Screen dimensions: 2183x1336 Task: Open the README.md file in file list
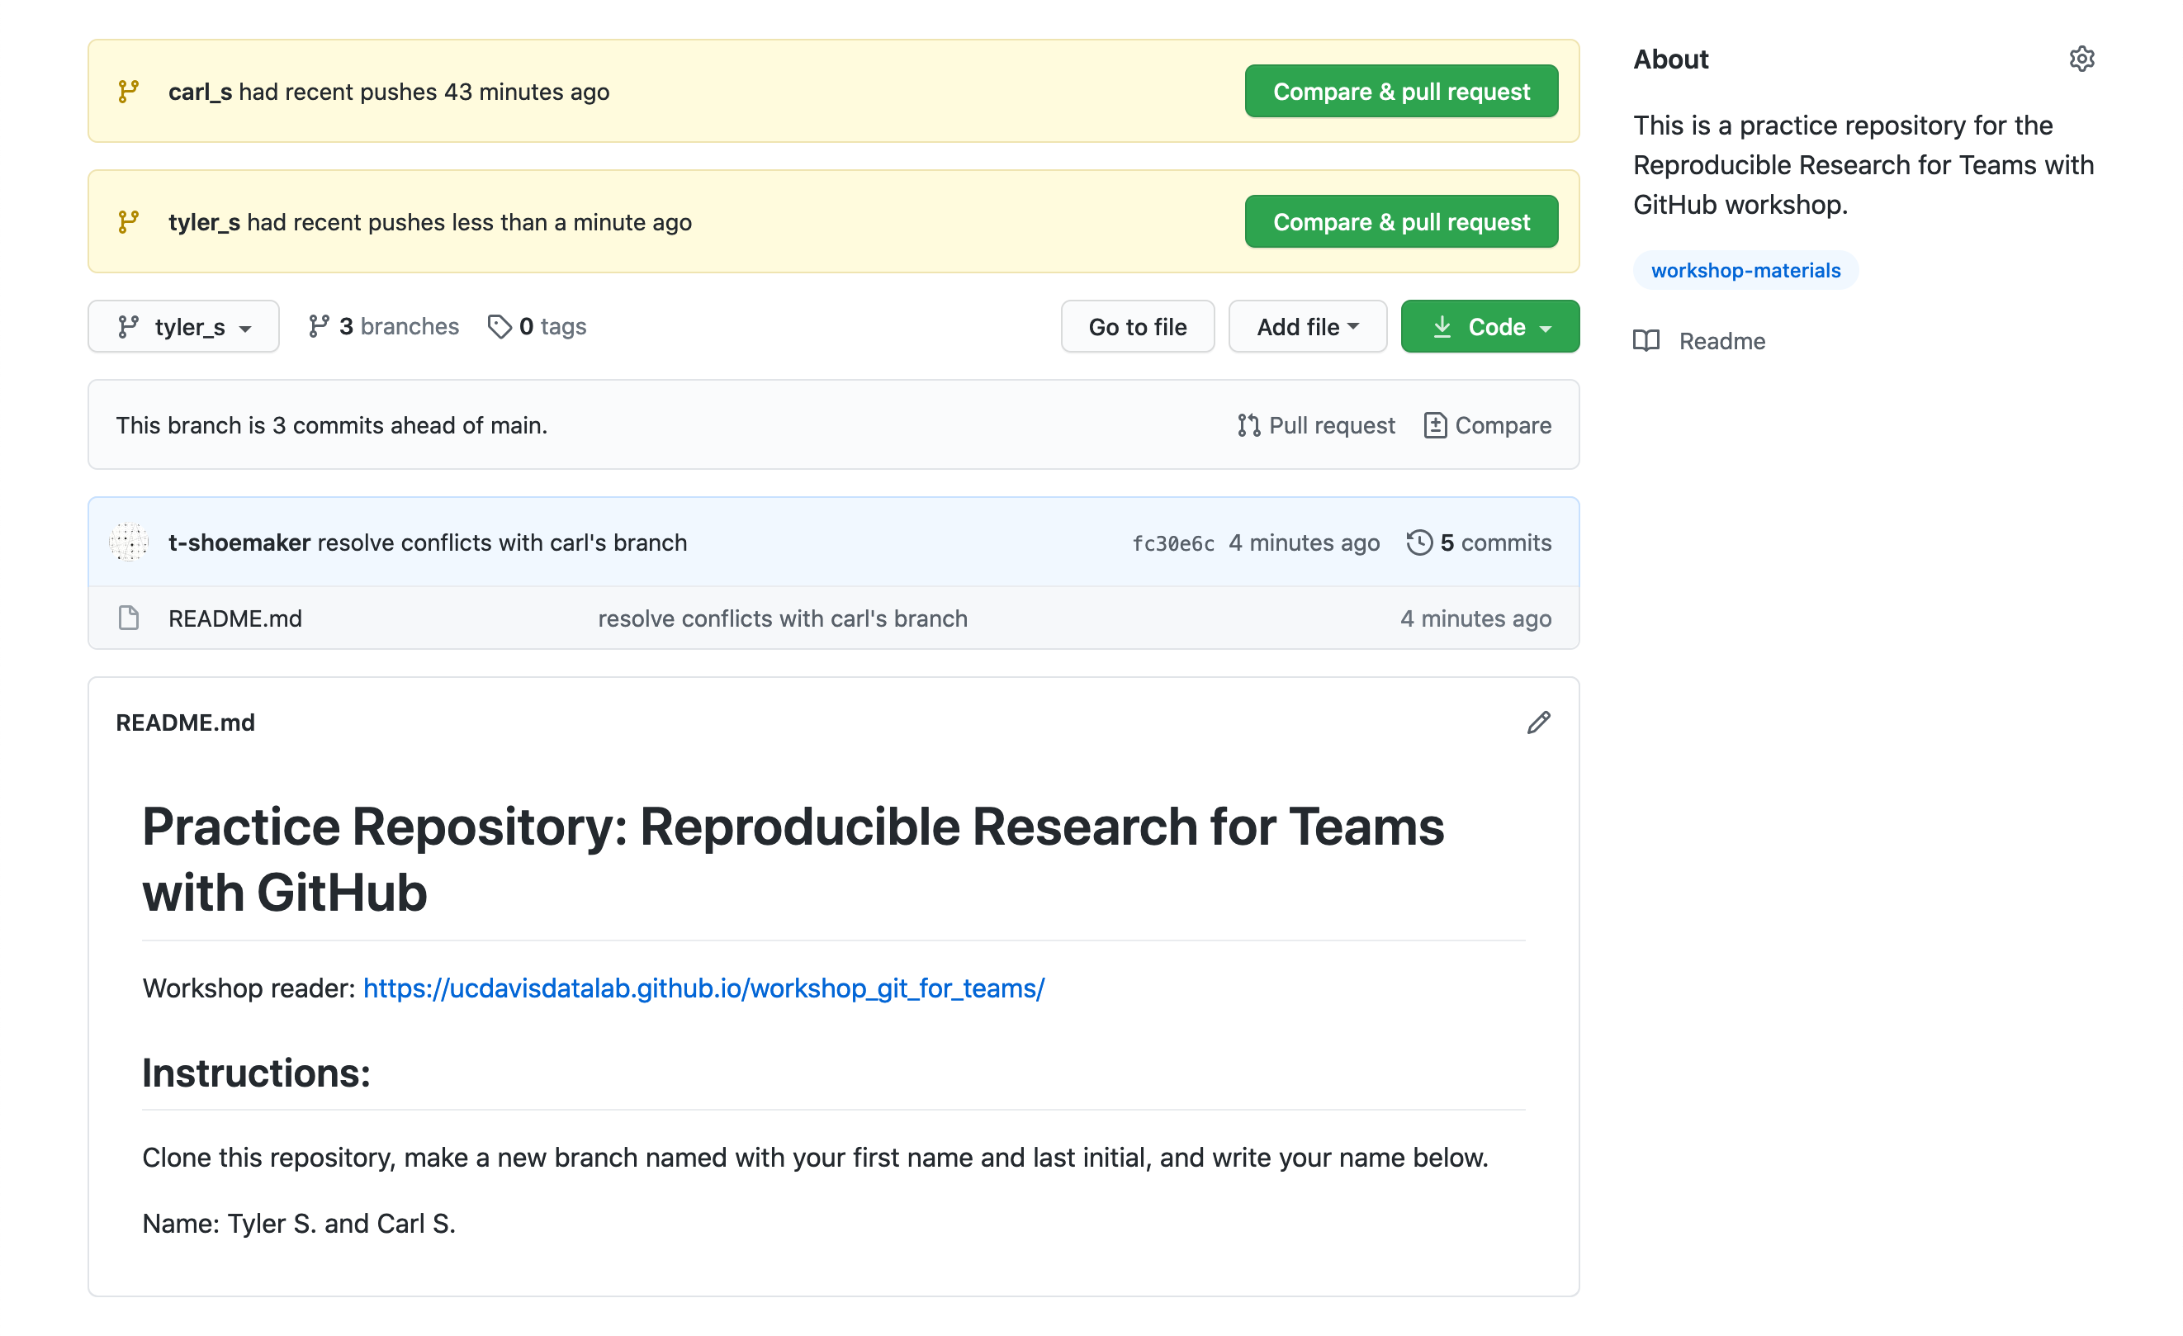(x=235, y=618)
